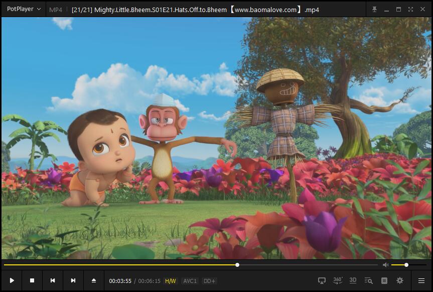Skip to next file
The image size is (433, 292).
click(x=73, y=280)
